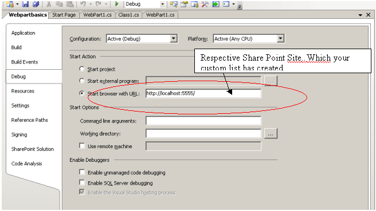Select the Application properties page
376x211 pixels.
[x=23, y=33]
